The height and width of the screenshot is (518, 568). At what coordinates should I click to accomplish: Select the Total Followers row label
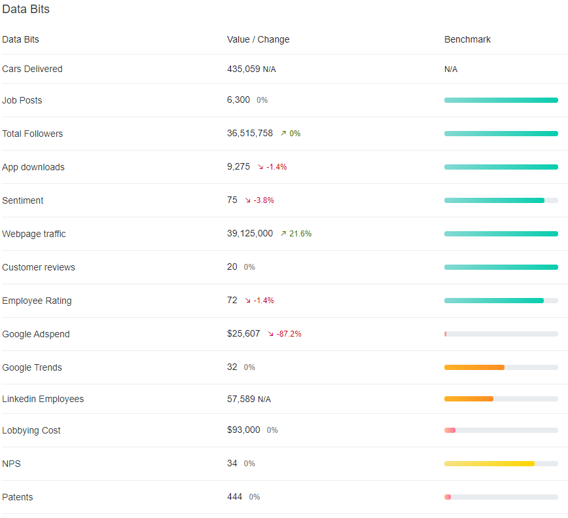tap(33, 134)
